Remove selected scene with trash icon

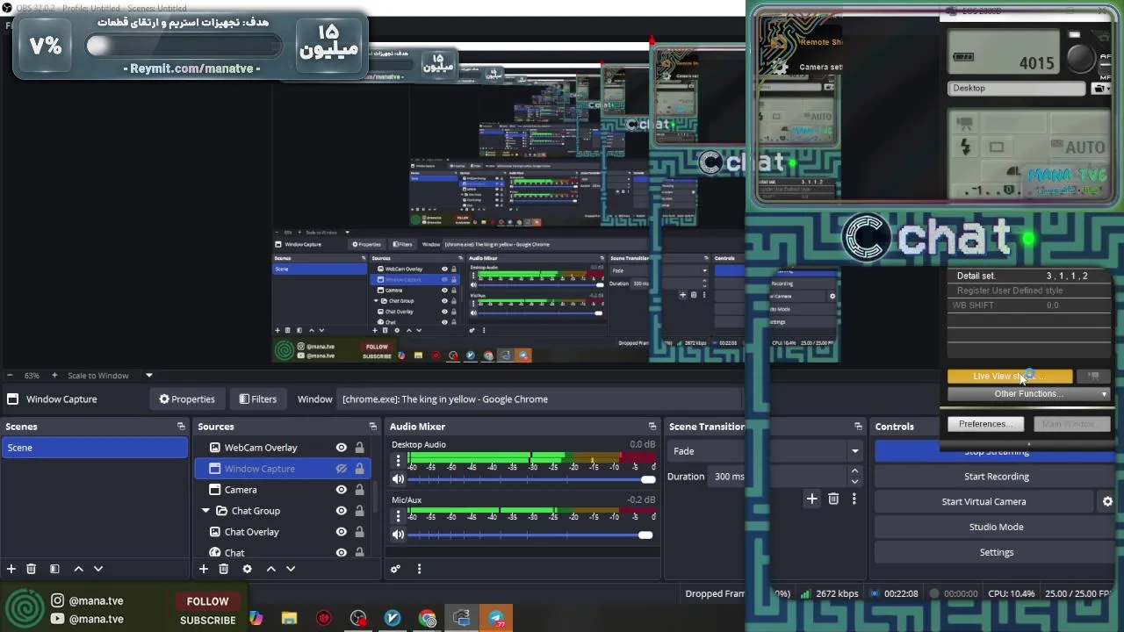[31, 569]
